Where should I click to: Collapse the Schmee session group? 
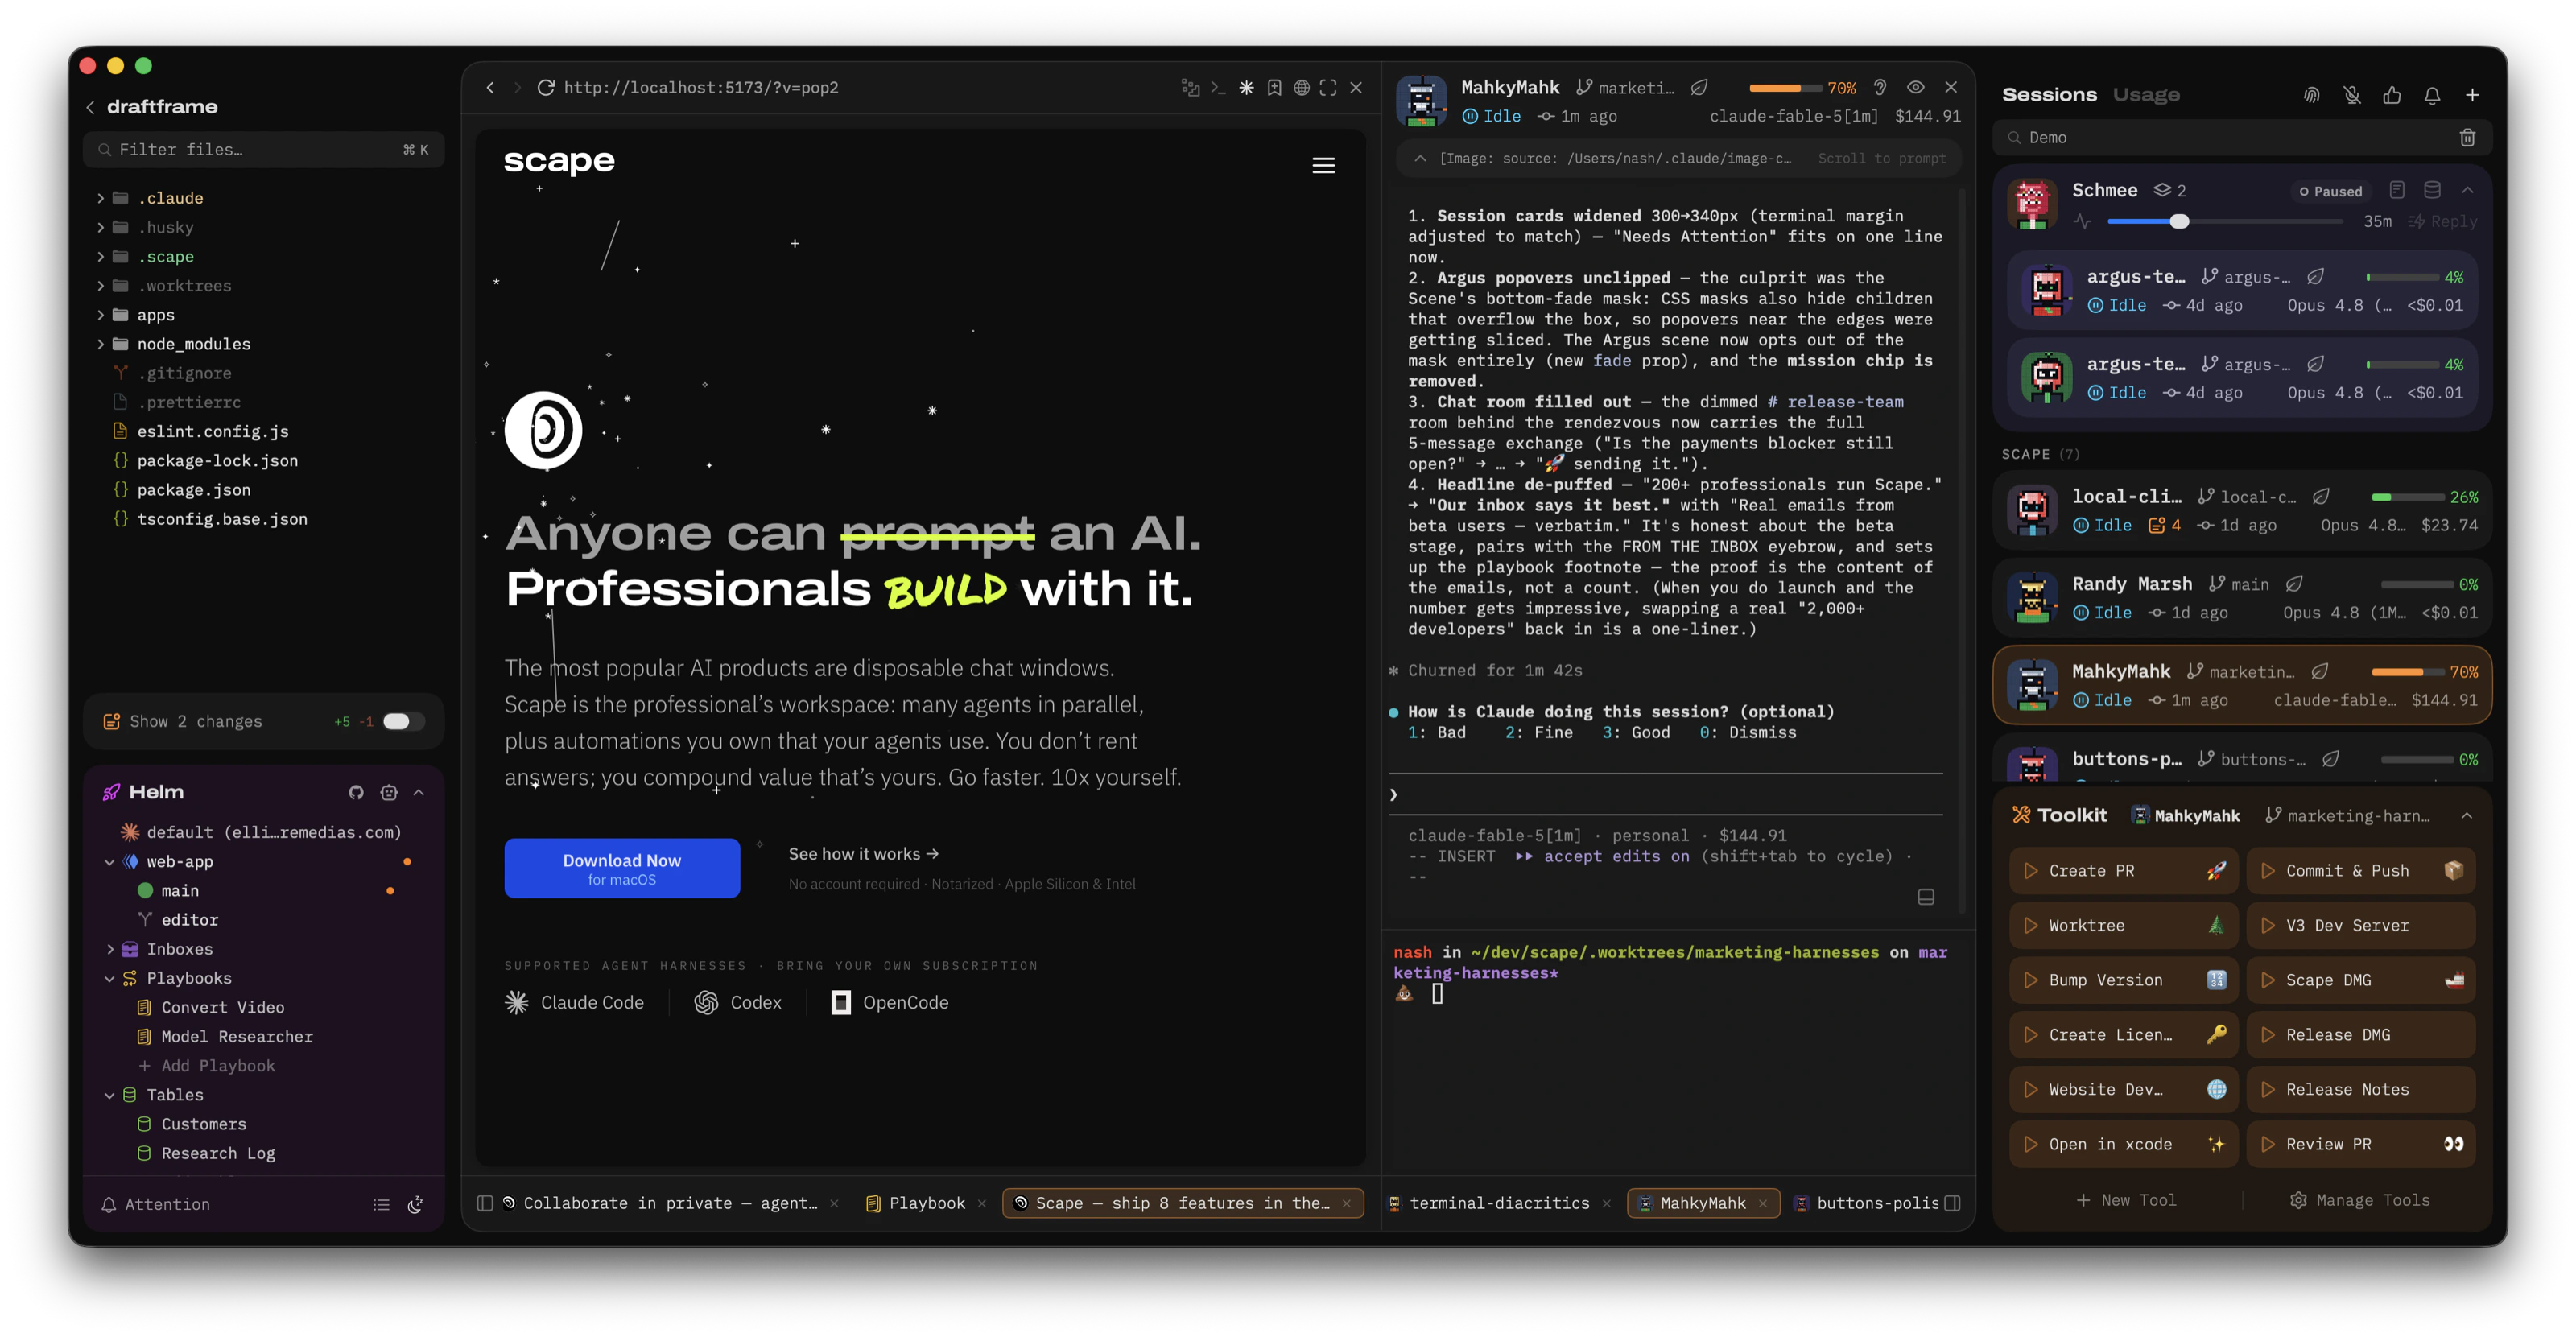2467,190
